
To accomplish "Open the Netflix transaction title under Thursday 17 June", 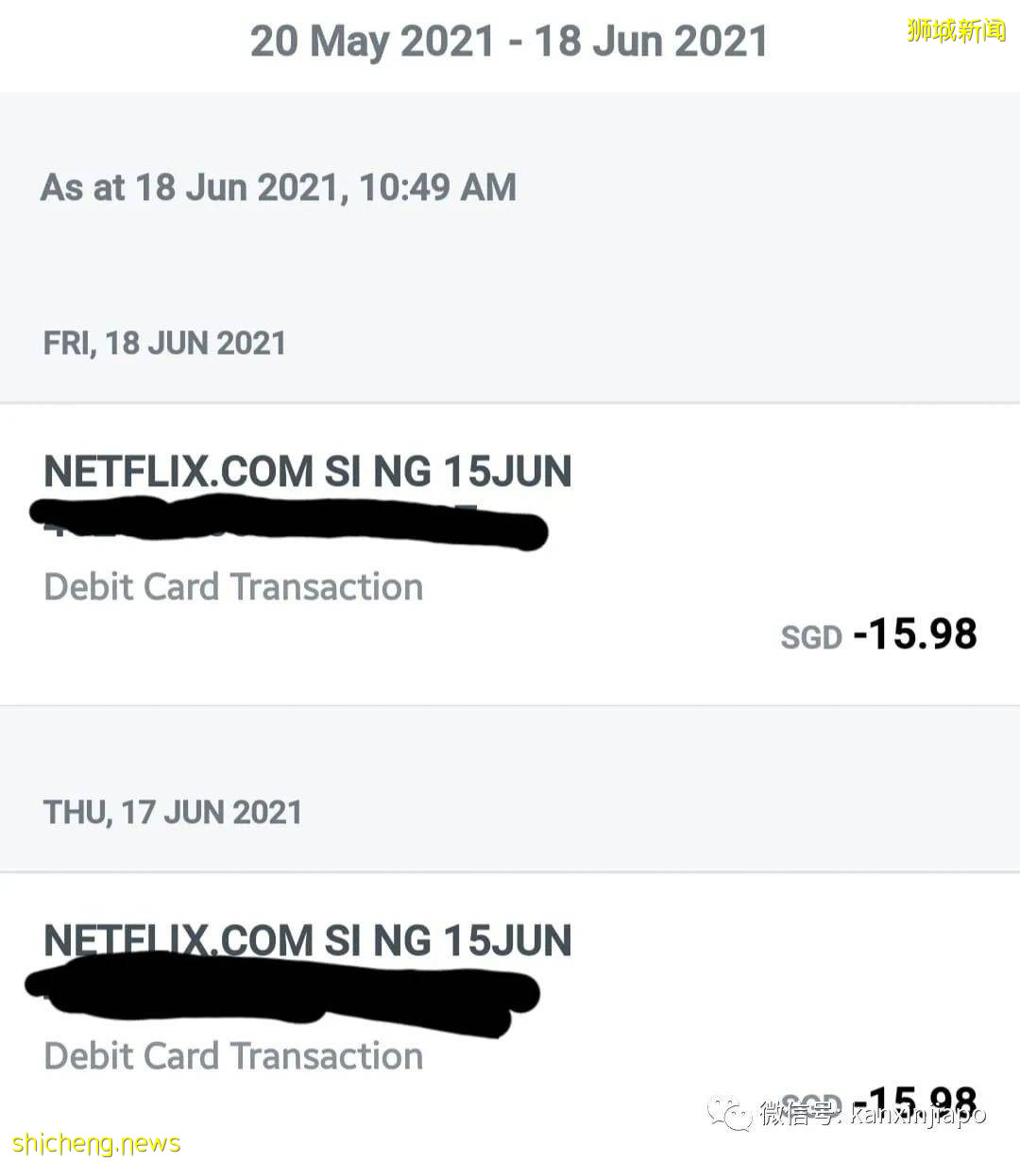I will [308, 939].
